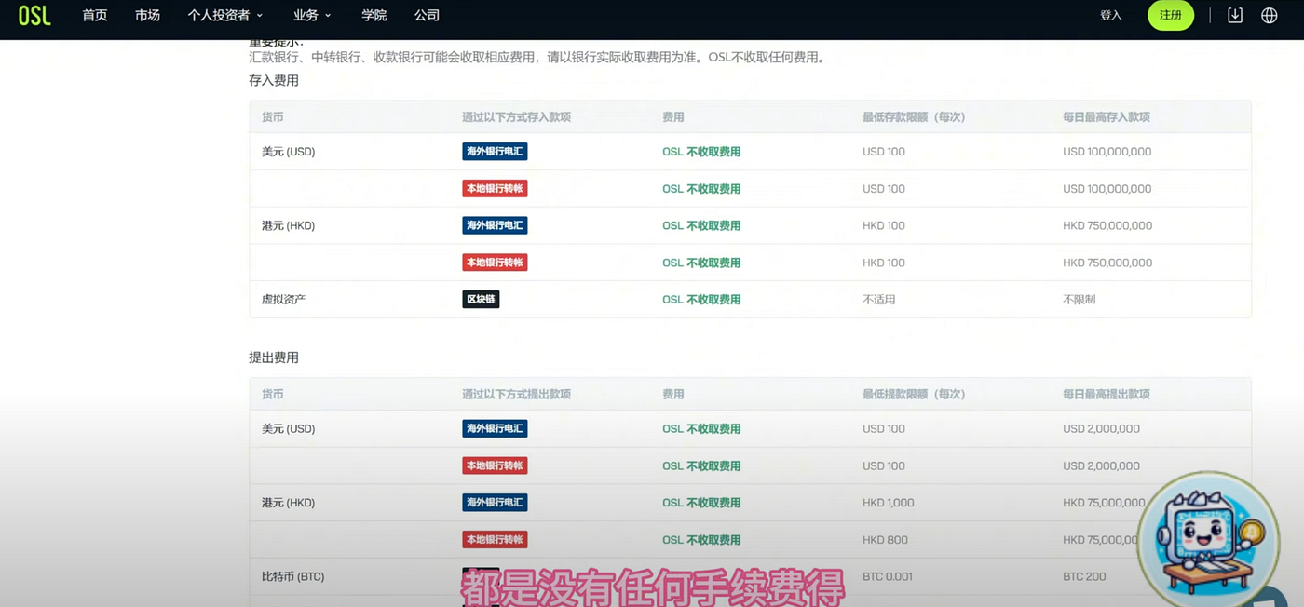
Task: Click the 比特币 (BTC) row label
Action: pos(293,577)
